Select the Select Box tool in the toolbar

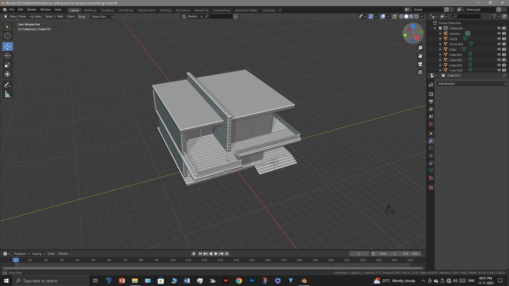pyautogui.click(x=7, y=27)
